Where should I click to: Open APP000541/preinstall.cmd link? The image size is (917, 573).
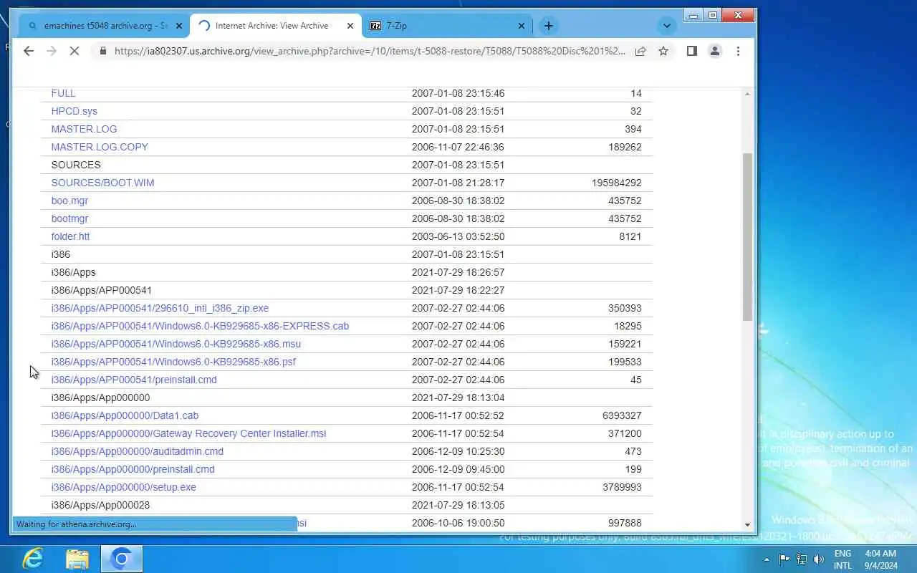(134, 380)
